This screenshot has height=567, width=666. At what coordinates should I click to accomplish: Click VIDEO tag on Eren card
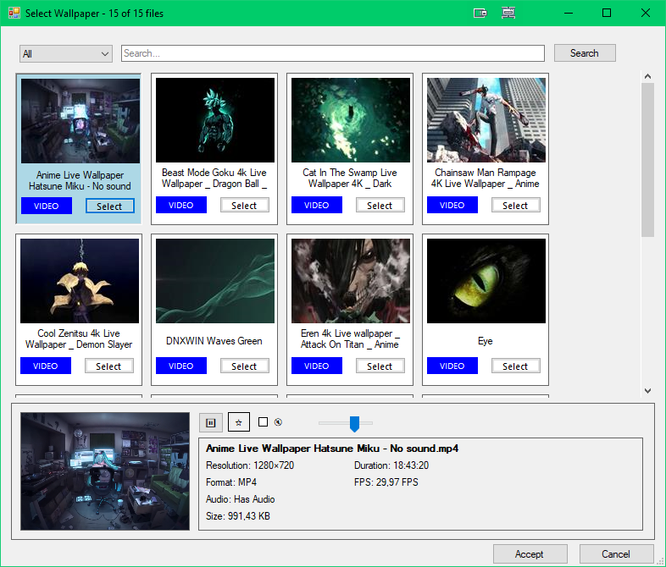click(x=316, y=366)
